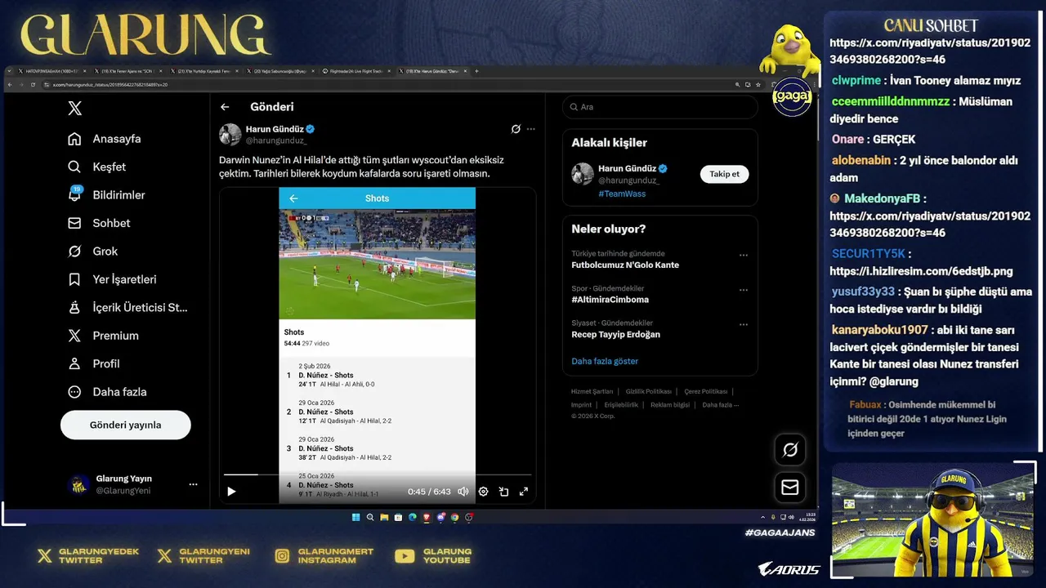Open the three-dot menu on the post
Screen dimensions: 1046x588
pos(531,129)
